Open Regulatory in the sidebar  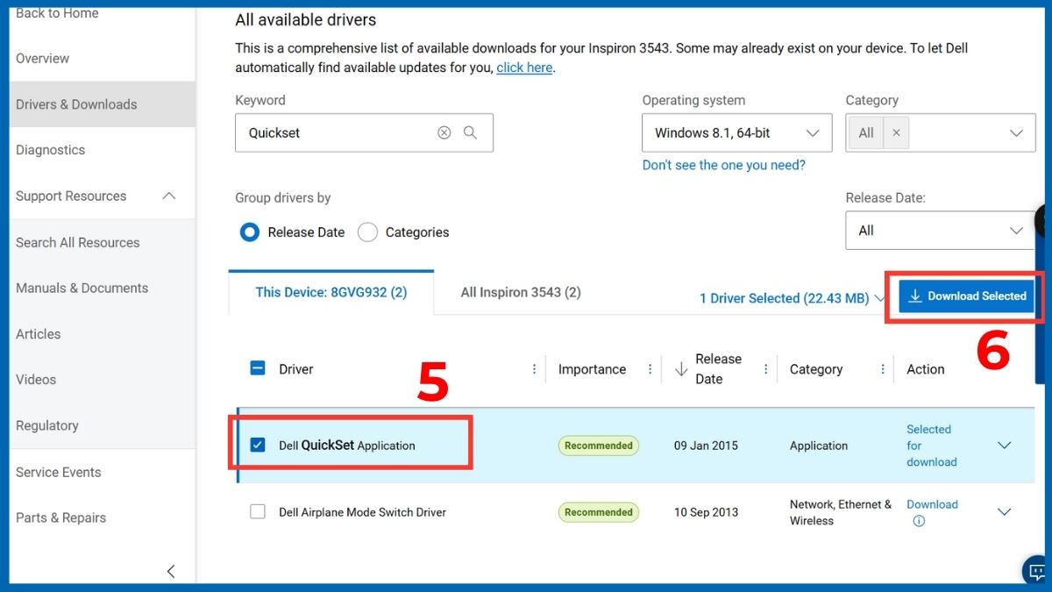(x=46, y=425)
